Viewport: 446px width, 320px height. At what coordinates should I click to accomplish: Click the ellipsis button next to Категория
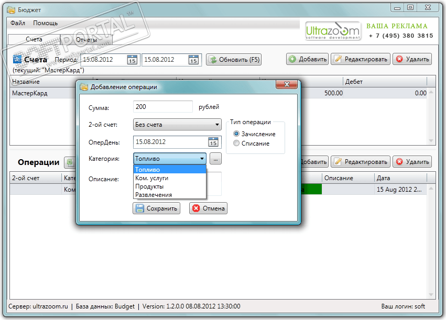[215, 159]
